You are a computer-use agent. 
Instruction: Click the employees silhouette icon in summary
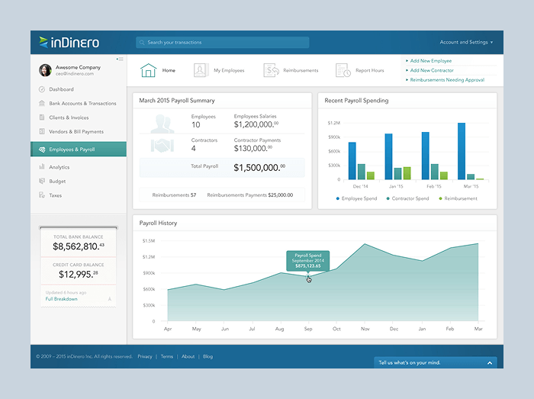(x=162, y=124)
